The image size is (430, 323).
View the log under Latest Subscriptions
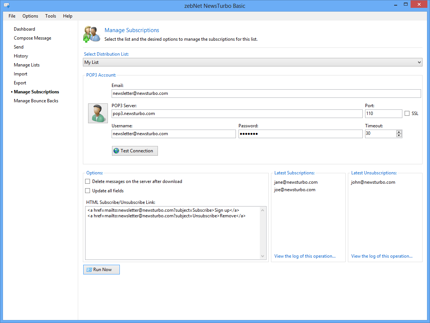point(305,256)
